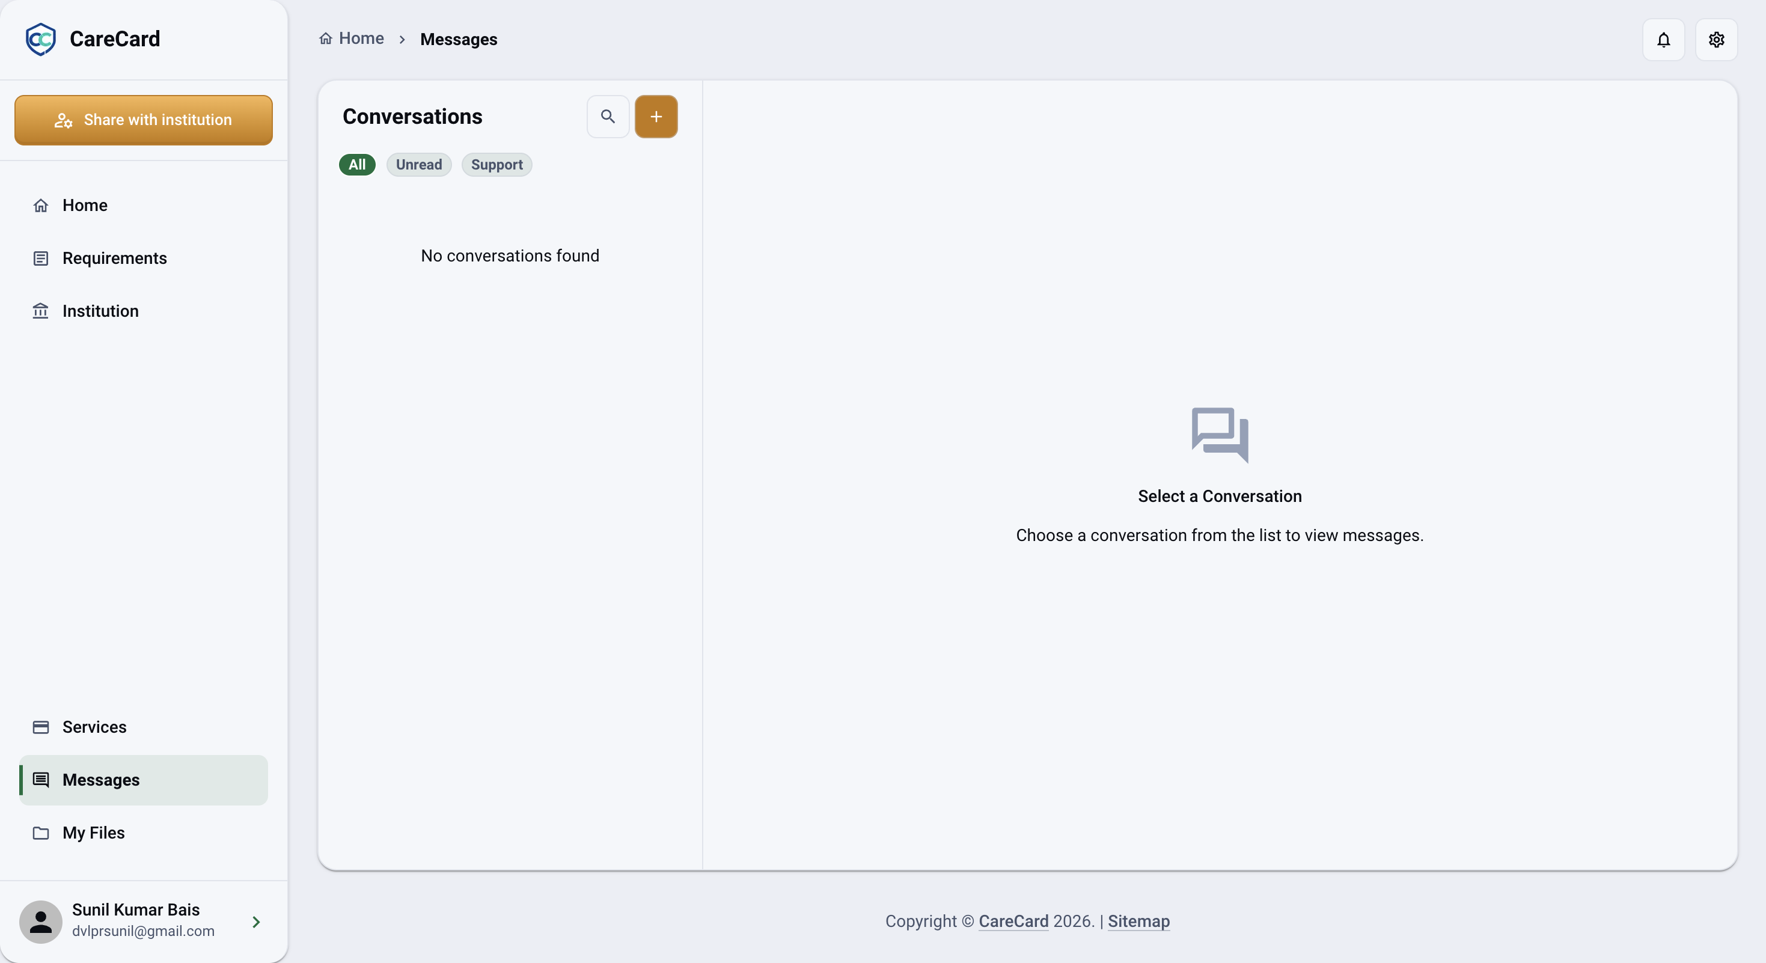This screenshot has width=1766, height=963.
Task: Filter conversations by Unread
Action: (x=419, y=165)
